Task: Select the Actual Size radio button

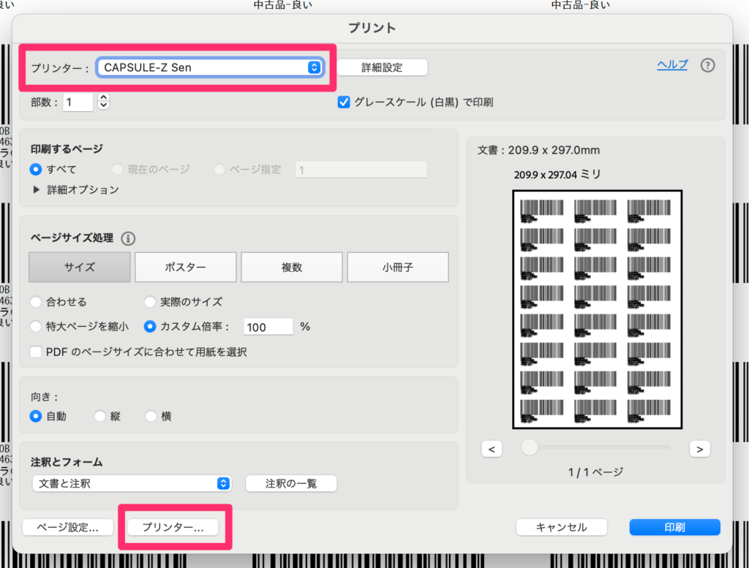Action: (150, 302)
